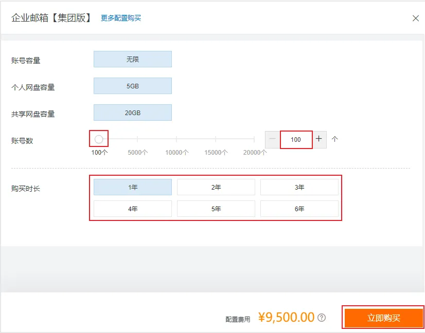Viewport: 425px width, 333px height.
Task: Close the 企业邮箱 dialog
Action: [x=416, y=18]
